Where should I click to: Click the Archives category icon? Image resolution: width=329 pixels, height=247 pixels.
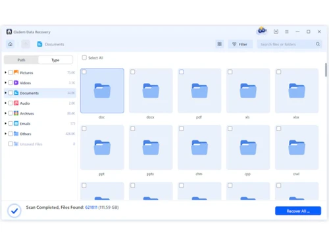(x=16, y=113)
